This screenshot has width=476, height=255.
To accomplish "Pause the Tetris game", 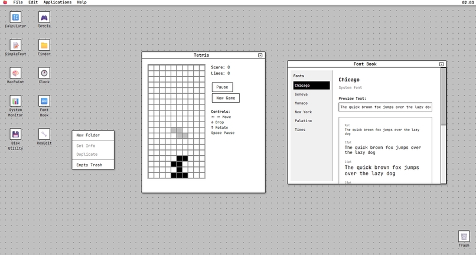I will pyautogui.click(x=222, y=87).
